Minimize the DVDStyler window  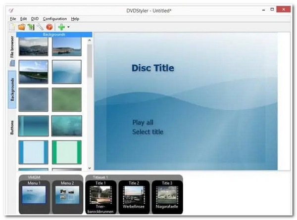tap(263, 10)
